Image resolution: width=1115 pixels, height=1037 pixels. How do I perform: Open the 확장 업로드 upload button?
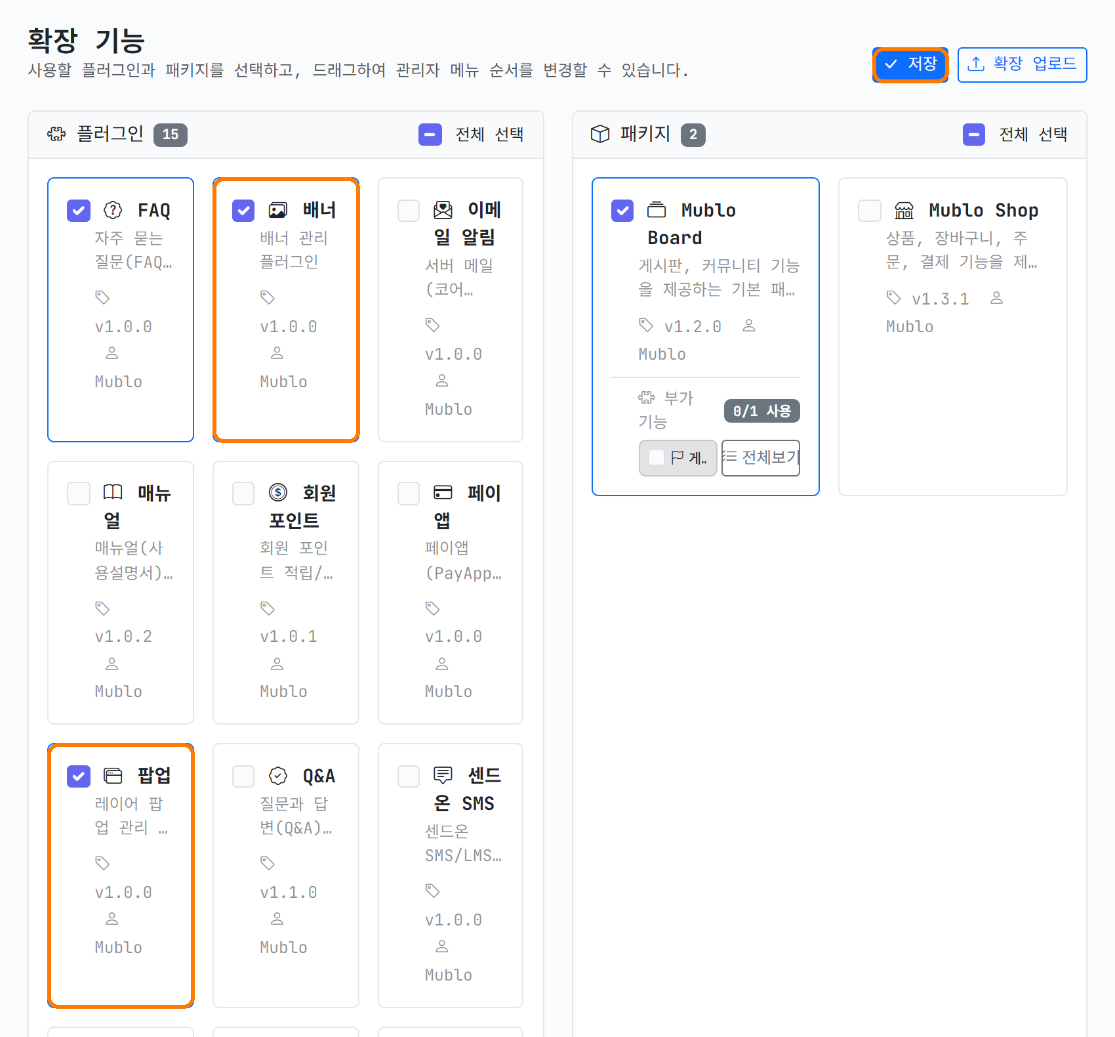click(1022, 64)
